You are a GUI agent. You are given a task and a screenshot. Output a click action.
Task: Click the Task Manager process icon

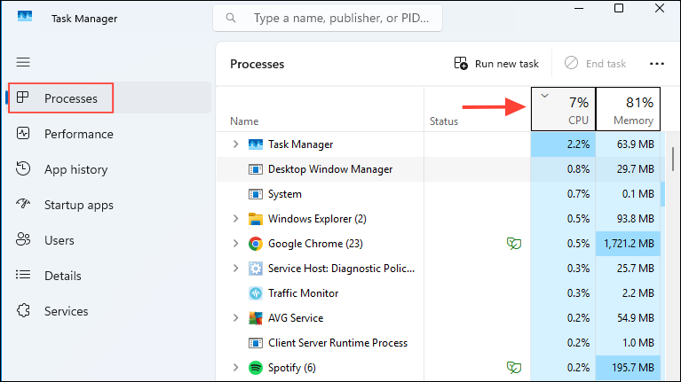click(x=256, y=144)
